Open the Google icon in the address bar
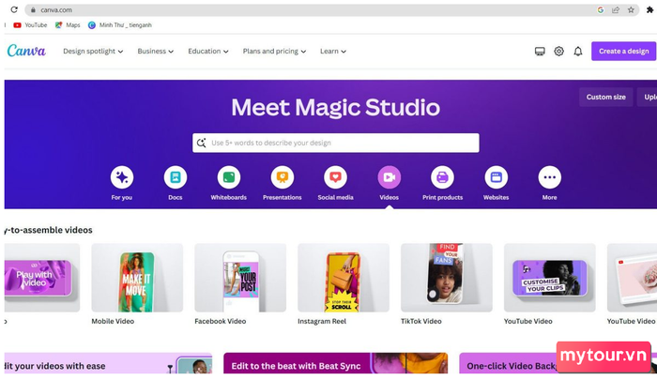The image size is (657, 380). (x=601, y=9)
